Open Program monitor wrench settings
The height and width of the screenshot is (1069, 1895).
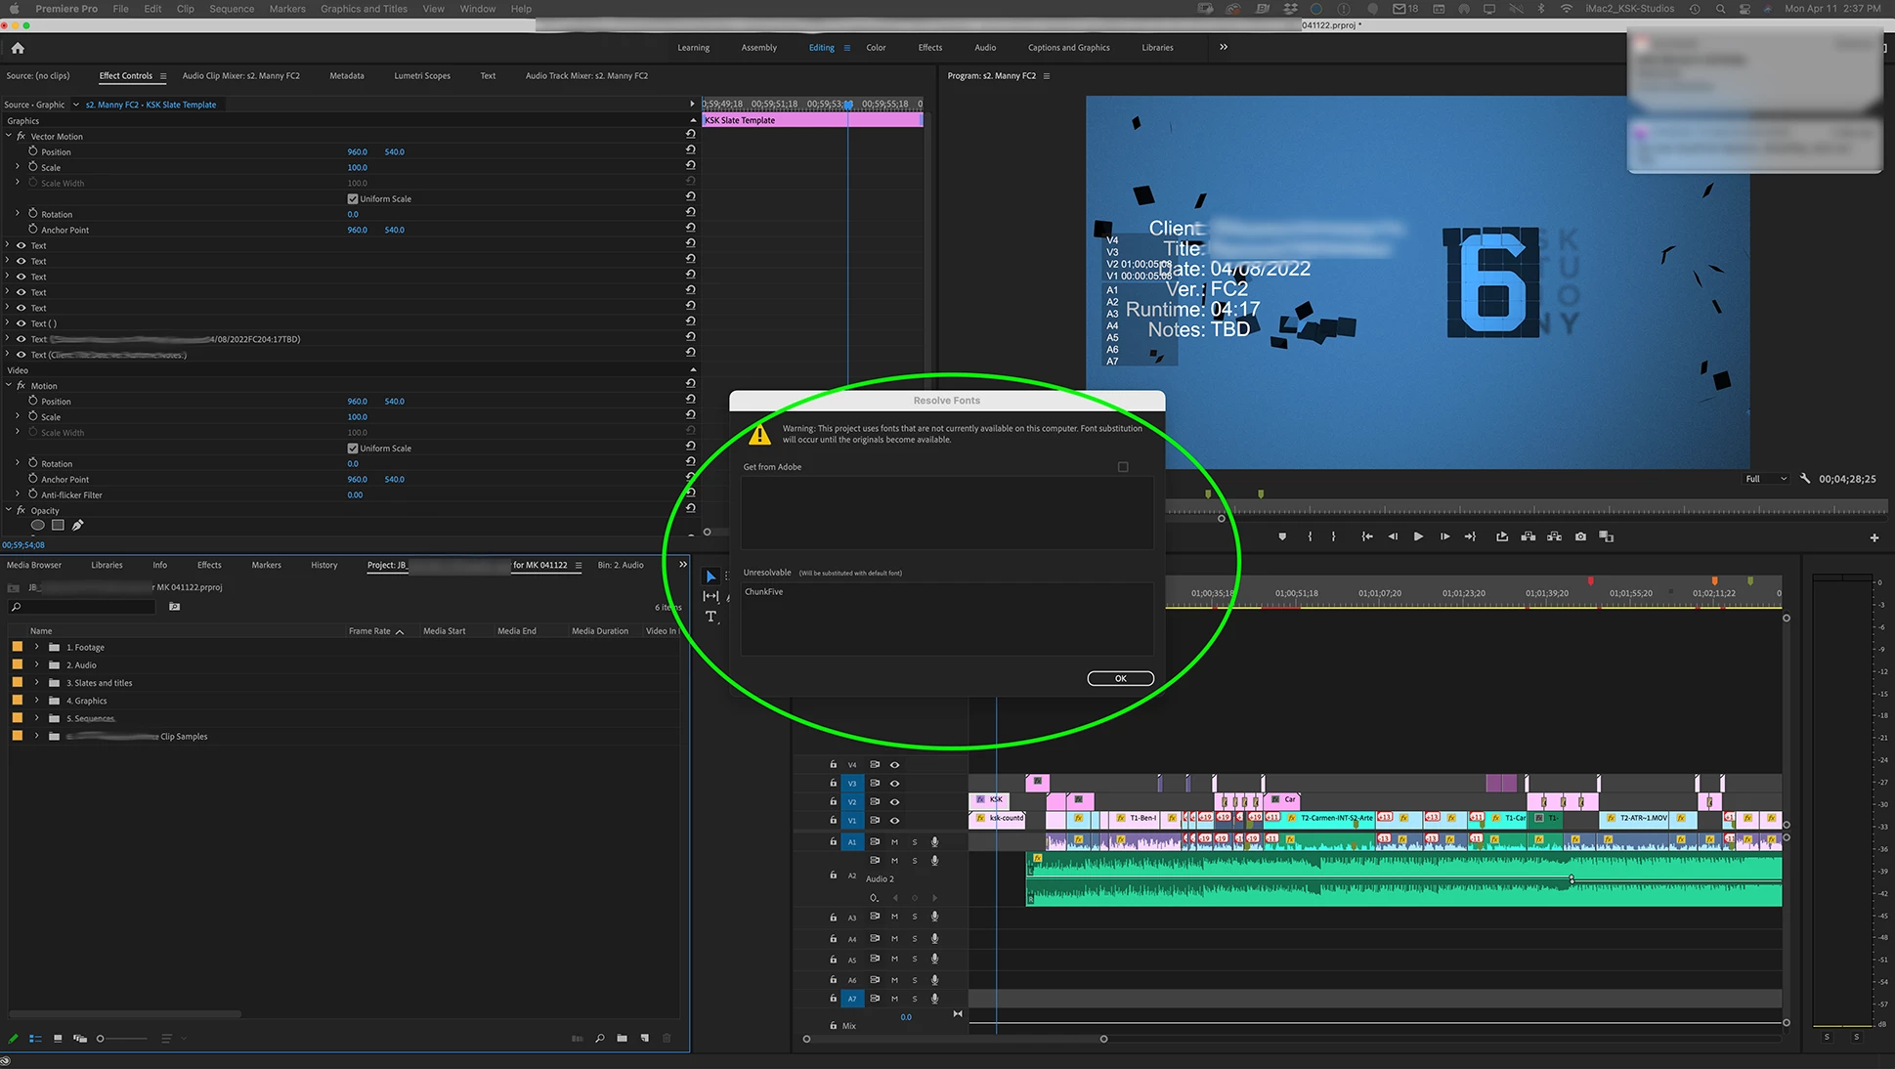(1805, 479)
